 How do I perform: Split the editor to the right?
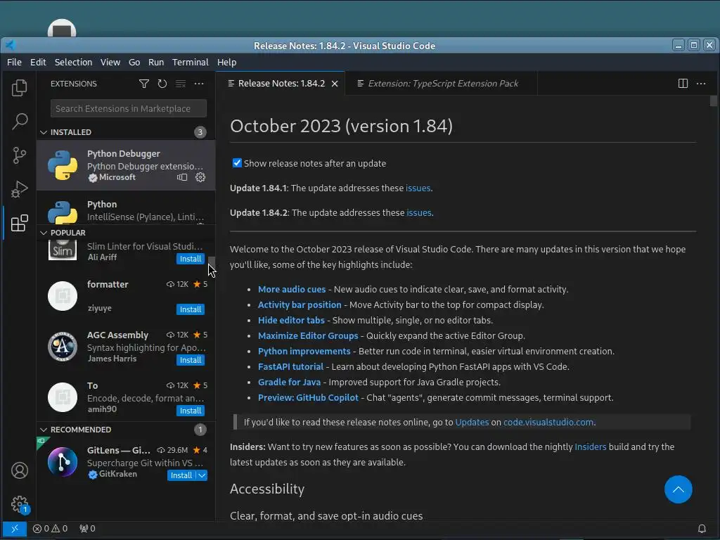[683, 84]
